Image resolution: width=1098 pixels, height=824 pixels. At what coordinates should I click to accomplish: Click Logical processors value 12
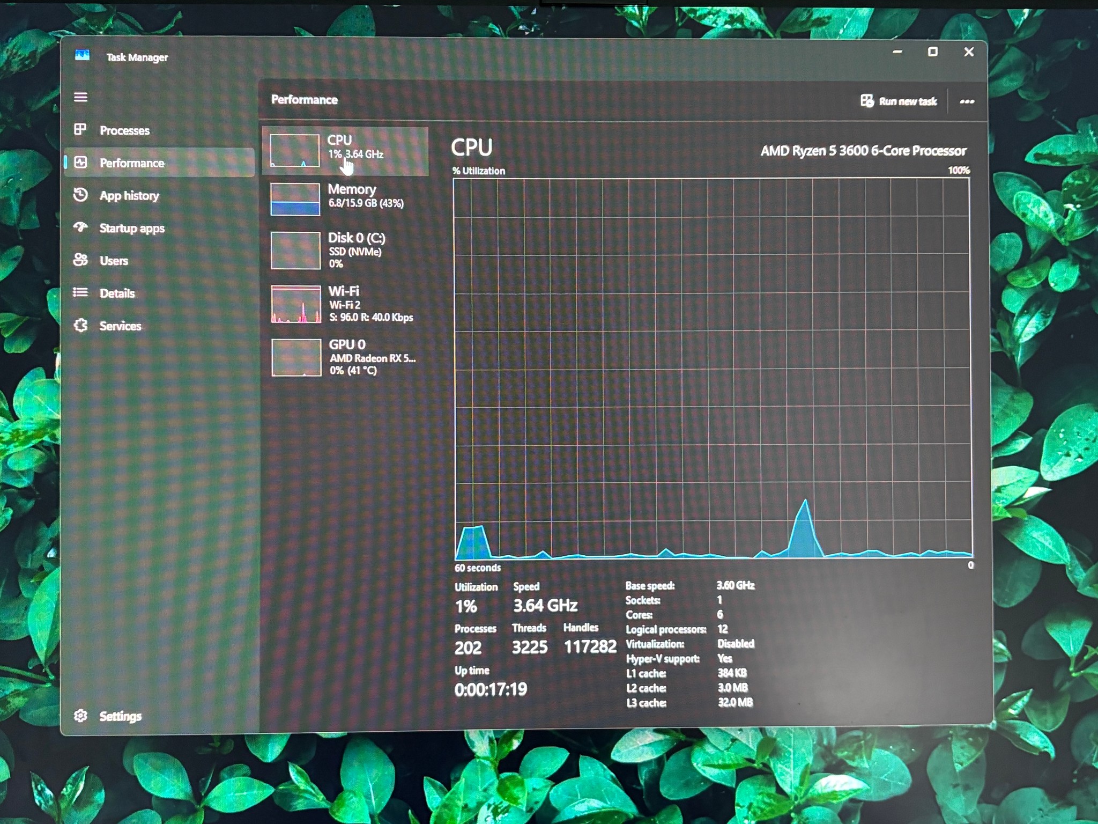pyautogui.click(x=723, y=629)
